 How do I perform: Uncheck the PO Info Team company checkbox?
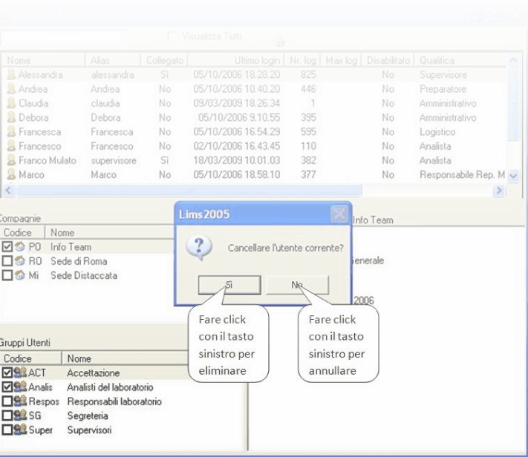[x=7, y=246]
